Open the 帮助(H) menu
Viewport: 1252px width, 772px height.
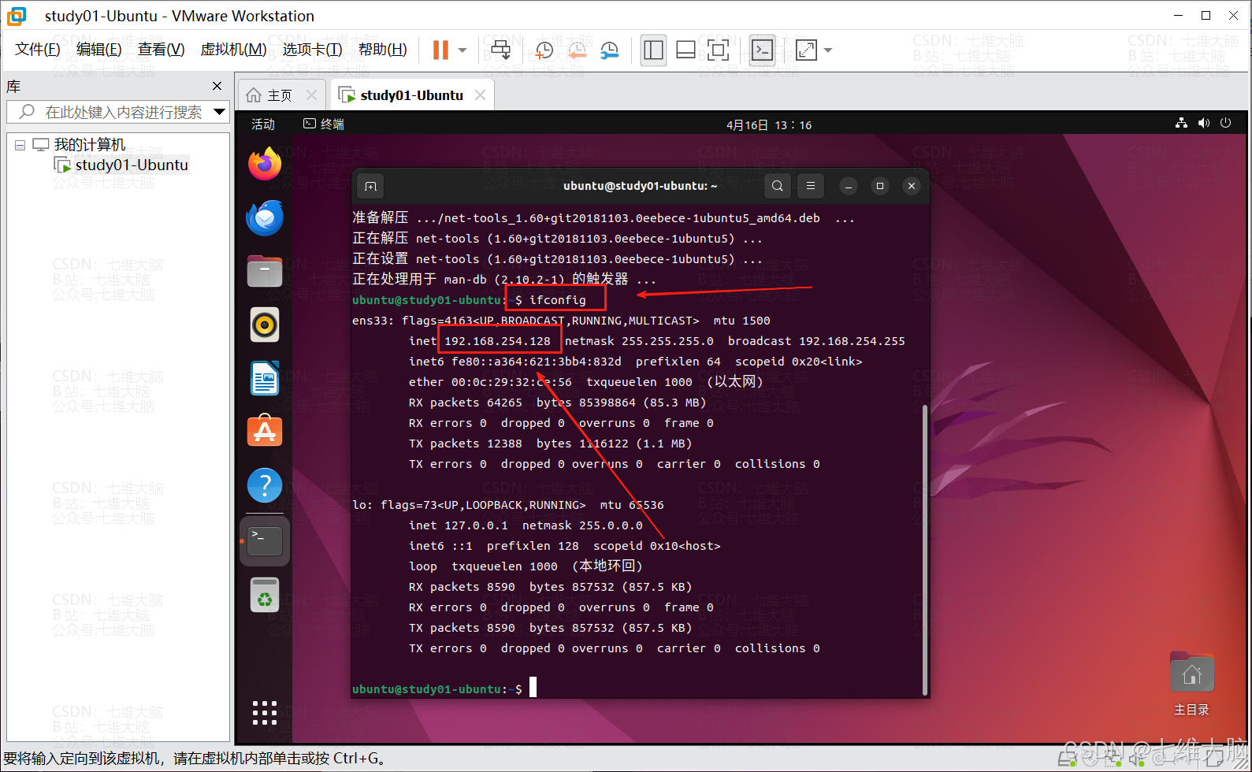(x=382, y=50)
